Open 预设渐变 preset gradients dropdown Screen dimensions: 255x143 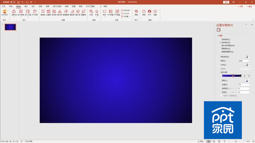248,57
